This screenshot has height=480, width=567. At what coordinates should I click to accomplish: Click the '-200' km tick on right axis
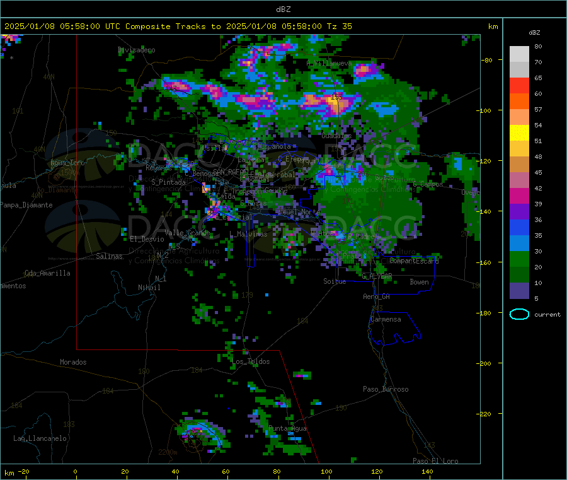pos(483,363)
